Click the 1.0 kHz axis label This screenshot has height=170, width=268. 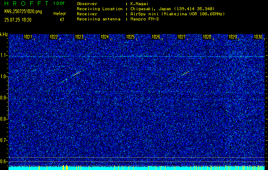point(3,77)
